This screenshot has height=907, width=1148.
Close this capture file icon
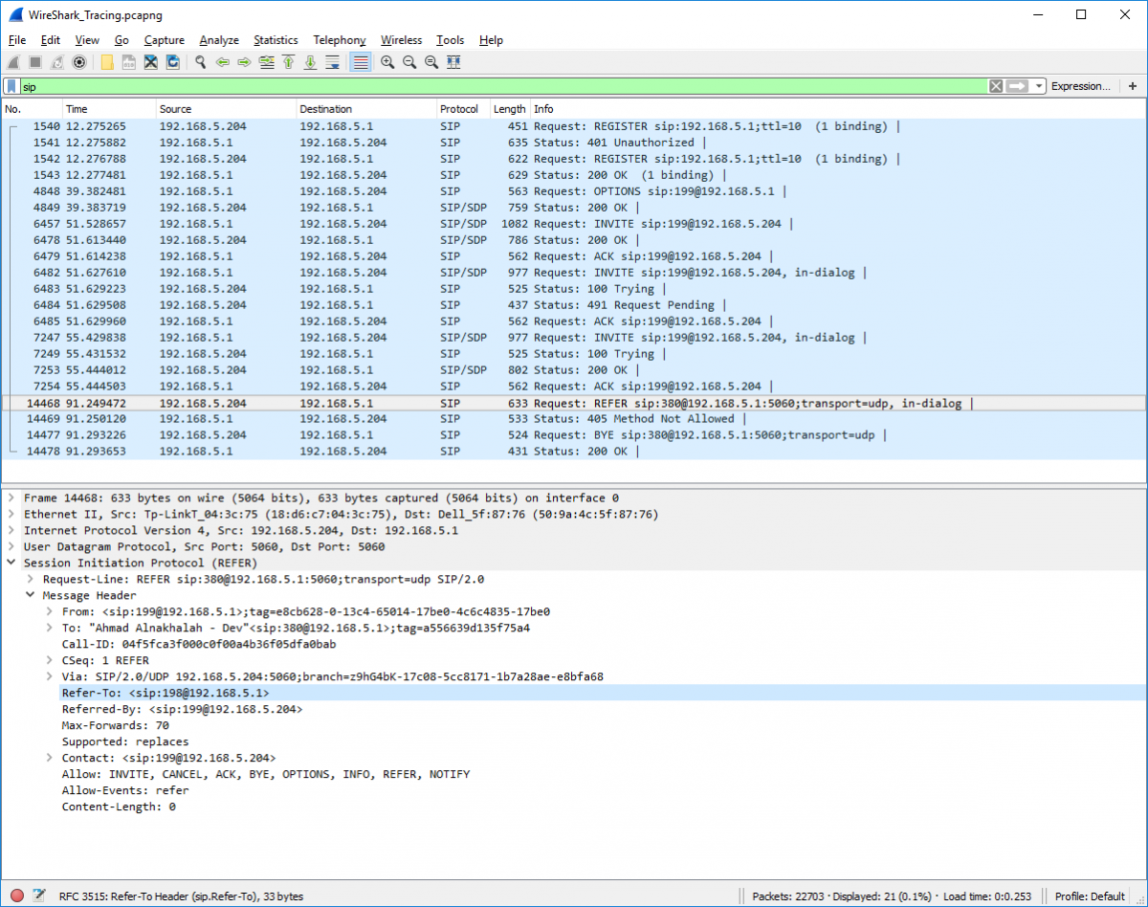click(151, 62)
